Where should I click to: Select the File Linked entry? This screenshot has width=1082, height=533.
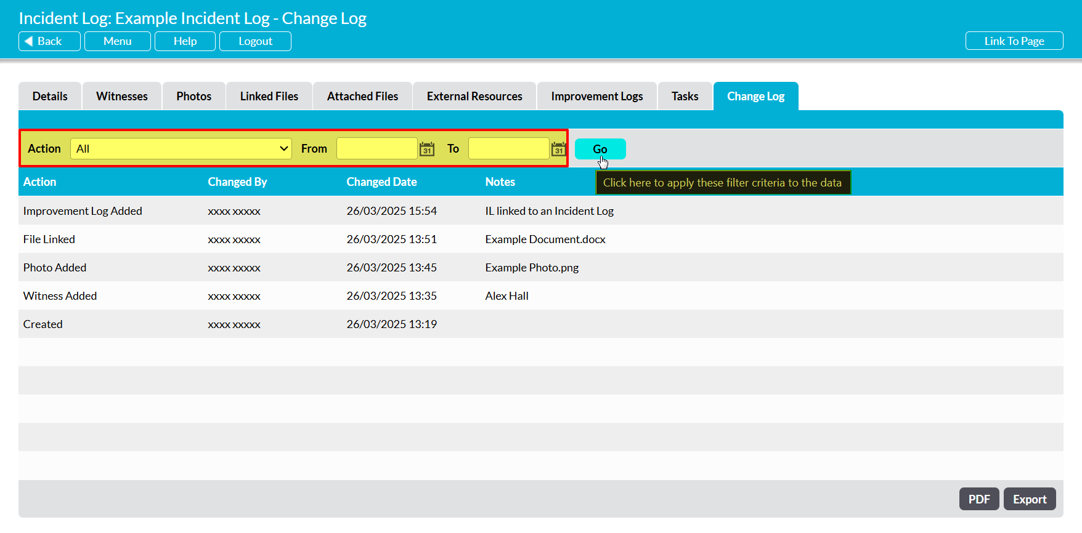[541, 239]
